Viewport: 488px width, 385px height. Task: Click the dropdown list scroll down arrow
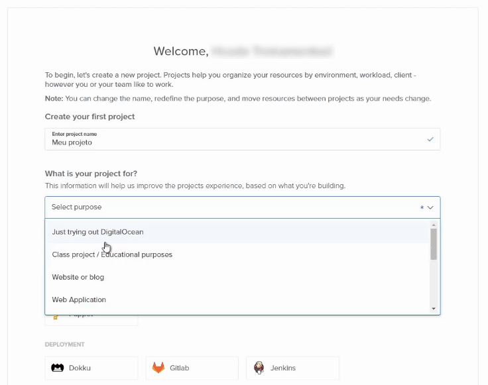(434, 309)
